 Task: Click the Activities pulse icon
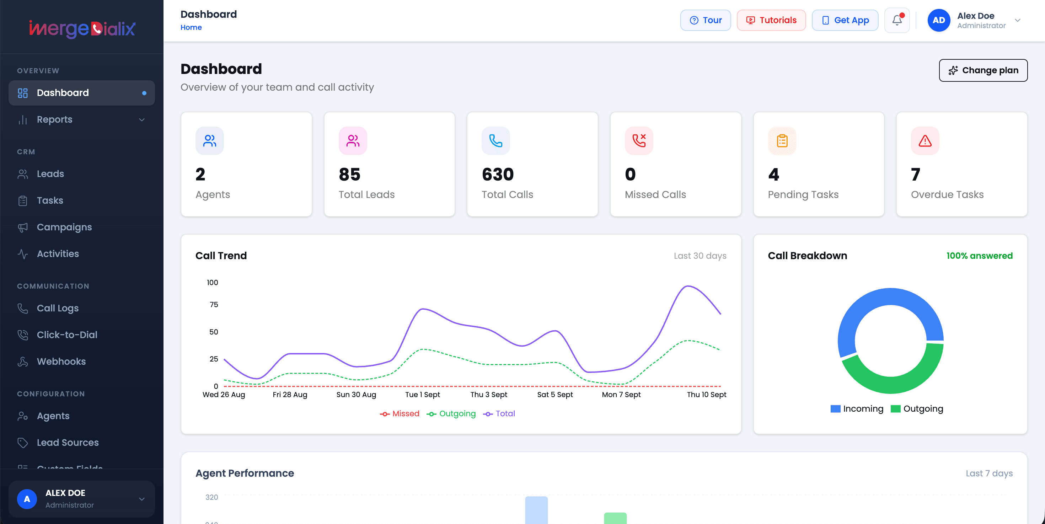(23, 254)
